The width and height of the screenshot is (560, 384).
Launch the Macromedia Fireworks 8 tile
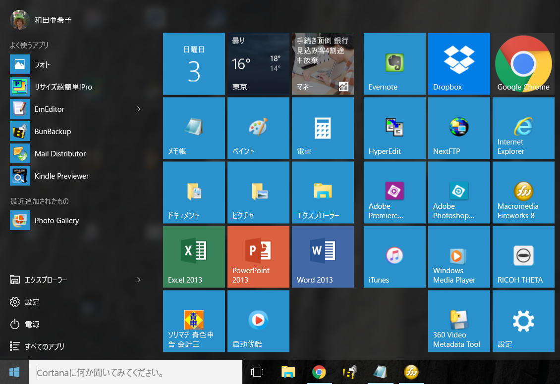tap(523, 192)
